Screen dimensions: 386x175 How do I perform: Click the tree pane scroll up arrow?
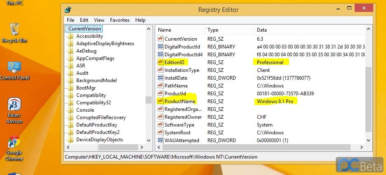(x=148, y=29)
